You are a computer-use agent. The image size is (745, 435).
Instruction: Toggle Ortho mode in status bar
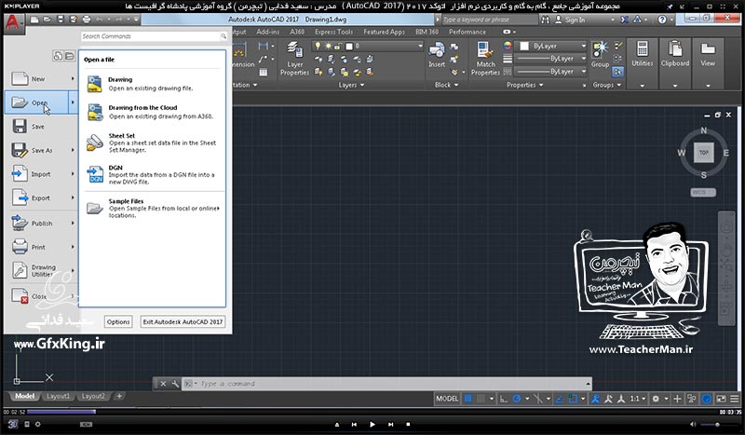pos(504,399)
